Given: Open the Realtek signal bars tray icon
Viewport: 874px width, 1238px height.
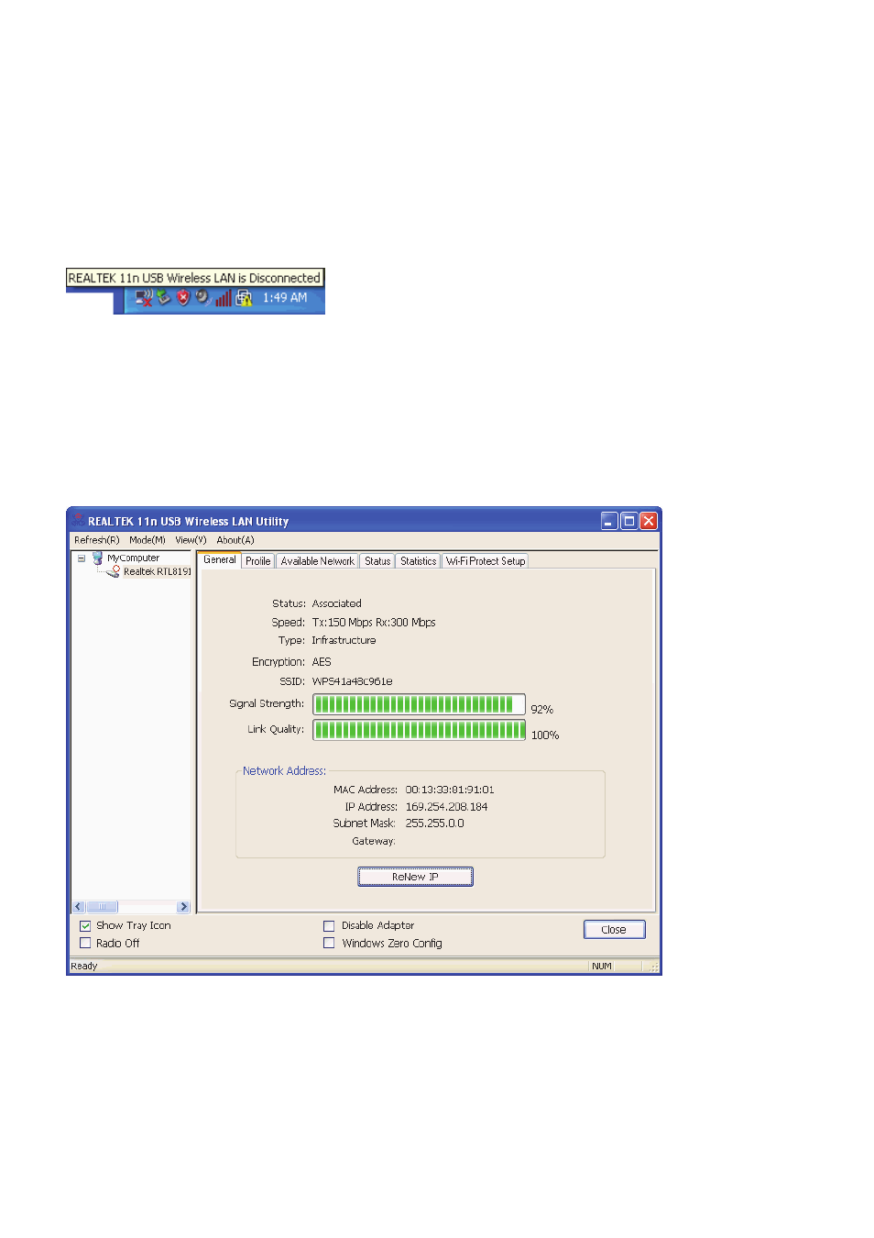Looking at the screenshot, I should 224,298.
